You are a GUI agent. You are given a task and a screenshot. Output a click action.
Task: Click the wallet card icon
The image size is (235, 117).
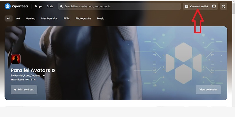click(187, 6)
